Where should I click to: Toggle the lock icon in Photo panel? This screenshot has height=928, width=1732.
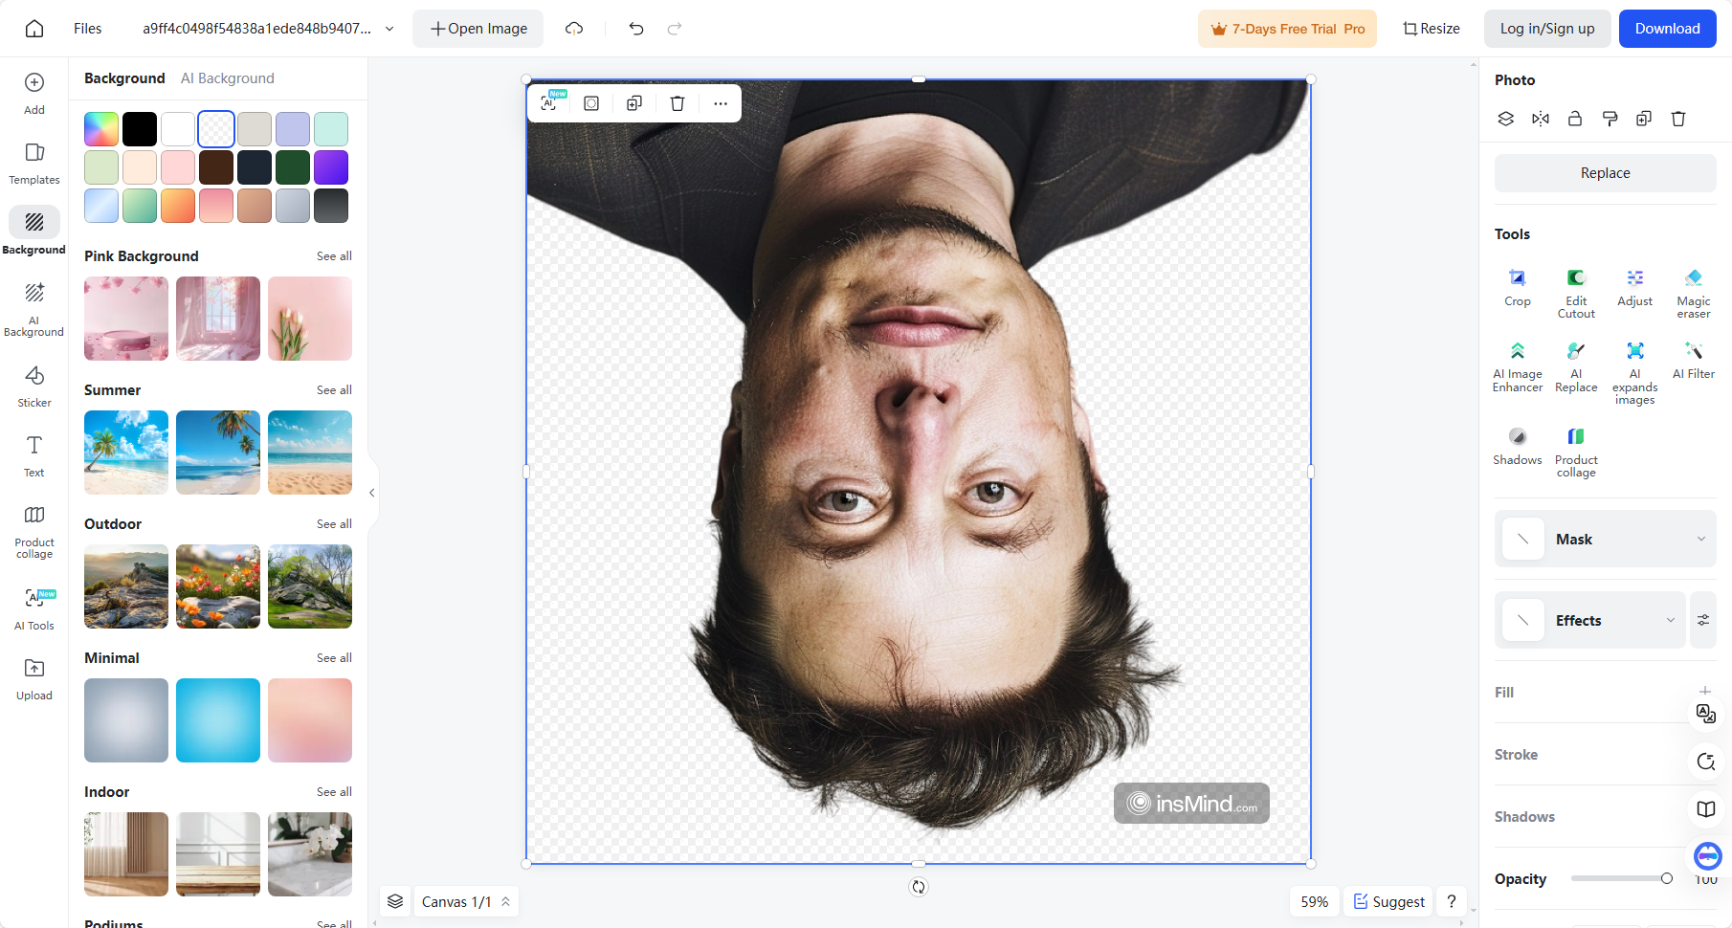coord(1574,119)
